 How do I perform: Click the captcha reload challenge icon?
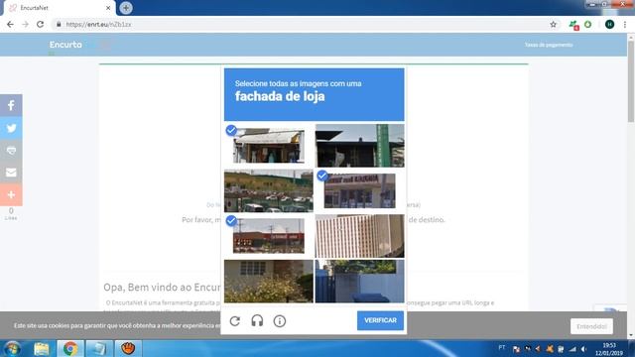click(x=235, y=321)
